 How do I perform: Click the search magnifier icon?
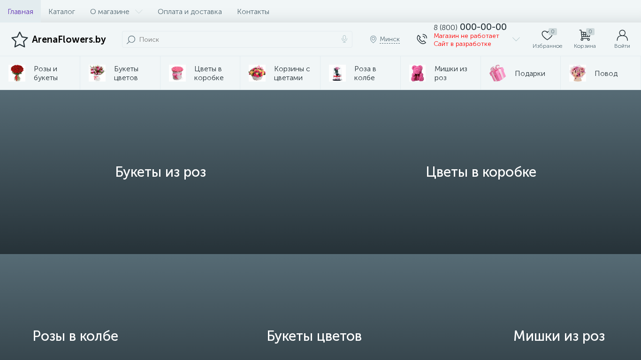(131, 39)
